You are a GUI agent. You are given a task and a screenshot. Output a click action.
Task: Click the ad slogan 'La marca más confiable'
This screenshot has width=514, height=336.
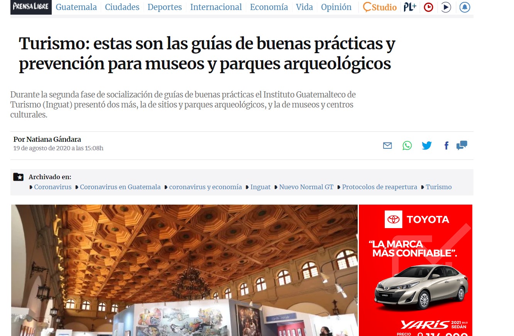(x=413, y=249)
